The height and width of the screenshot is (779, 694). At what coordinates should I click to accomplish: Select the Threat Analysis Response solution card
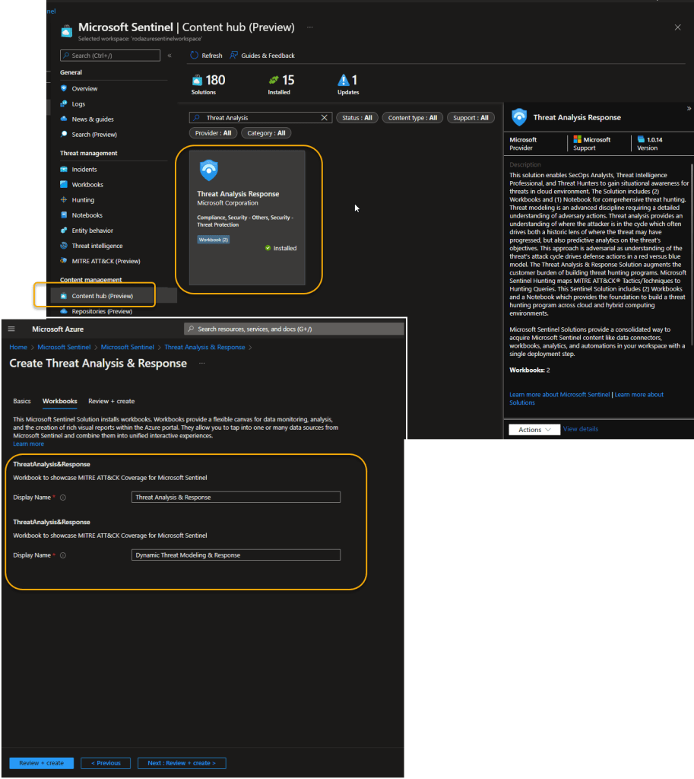click(247, 218)
